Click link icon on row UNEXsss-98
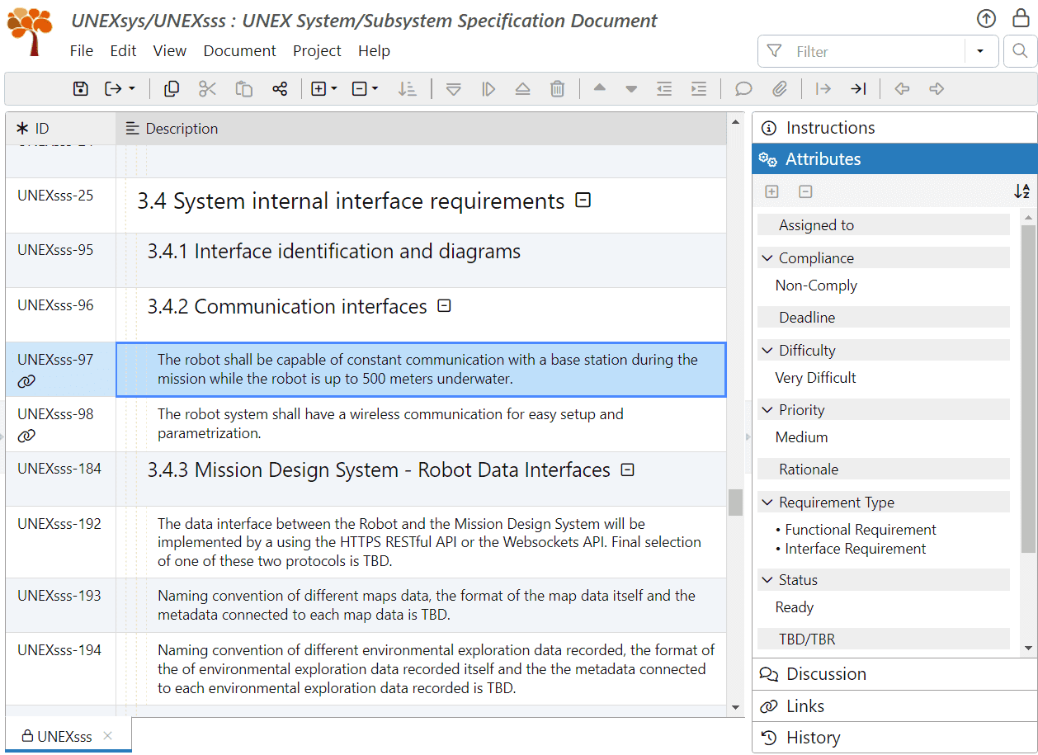 click(x=26, y=436)
